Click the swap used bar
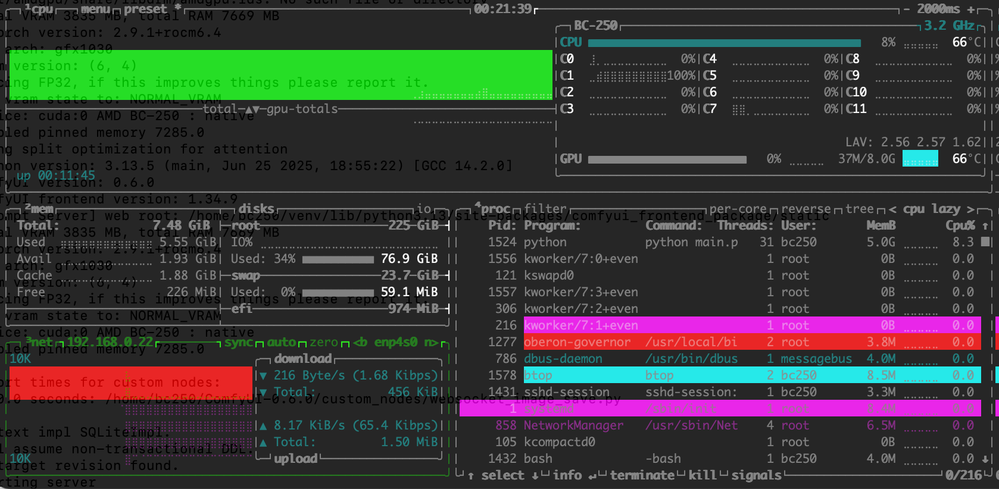 pyautogui.click(x=338, y=293)
